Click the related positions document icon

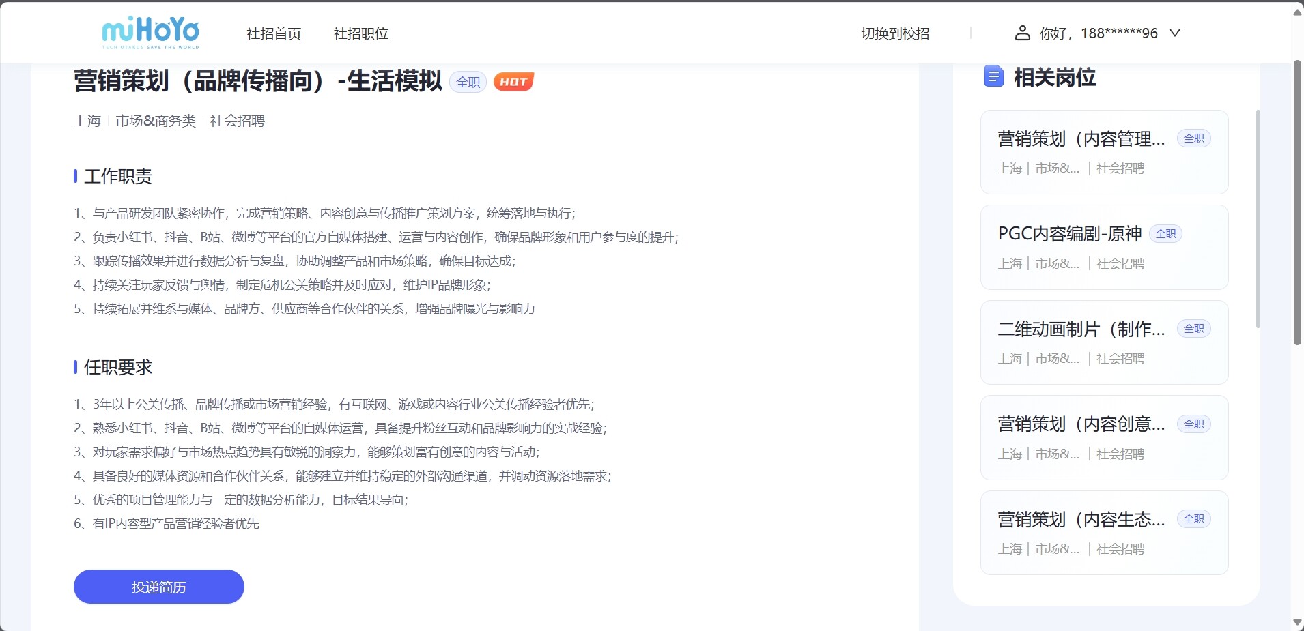tap(993, 76)
